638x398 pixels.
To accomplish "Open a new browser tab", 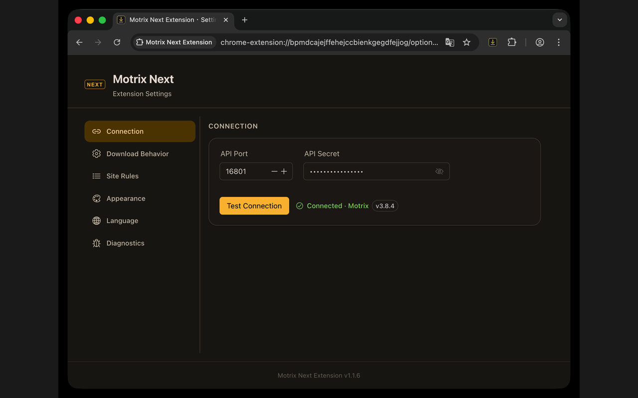I will coord(244,20).
